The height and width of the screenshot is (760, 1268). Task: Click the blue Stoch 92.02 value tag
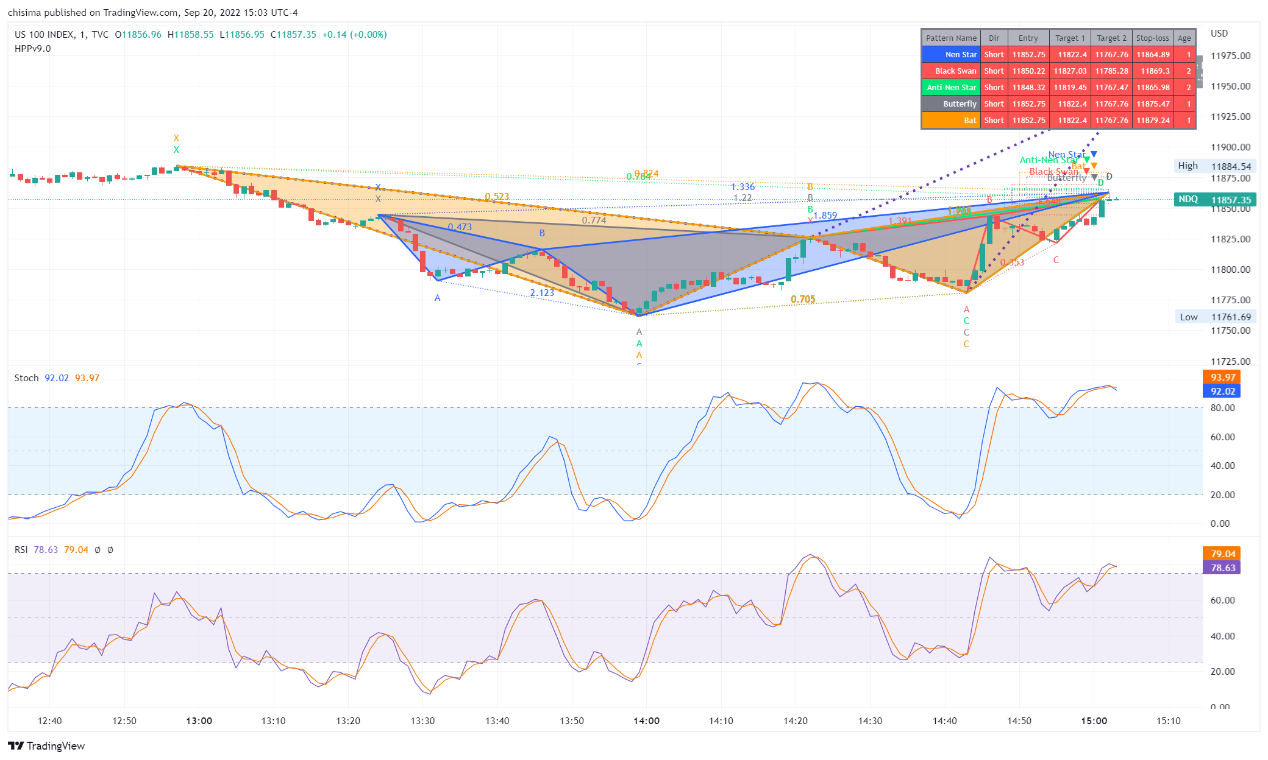[1222, 392]
